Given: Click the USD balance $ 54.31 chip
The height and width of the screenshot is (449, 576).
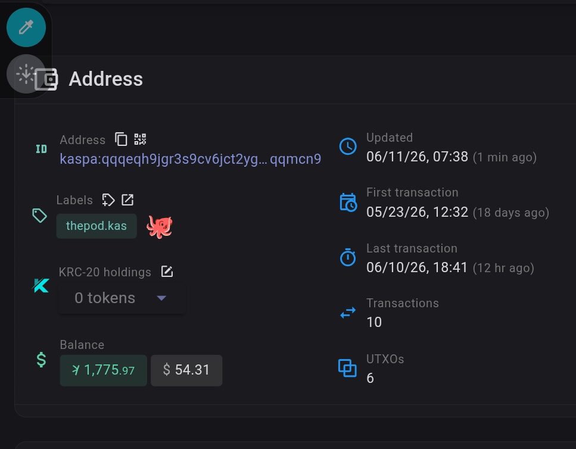Looking at the screenshot, I should (186, 370).
